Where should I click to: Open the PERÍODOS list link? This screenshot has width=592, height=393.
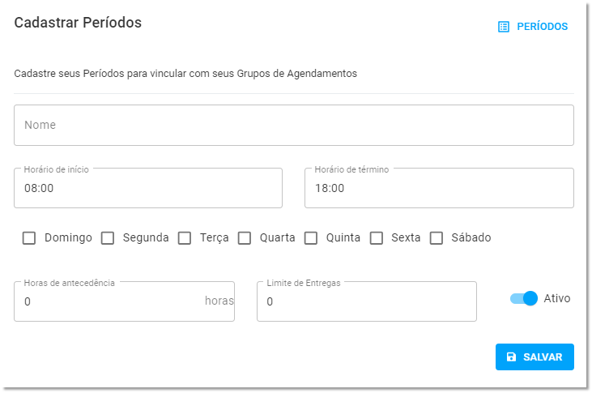pos(533,27)
